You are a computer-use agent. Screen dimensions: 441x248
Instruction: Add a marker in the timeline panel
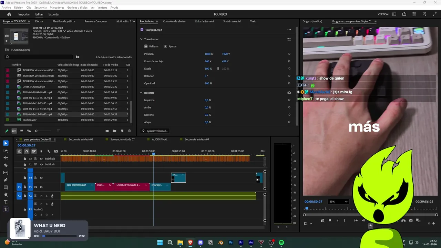pos(41,151)
